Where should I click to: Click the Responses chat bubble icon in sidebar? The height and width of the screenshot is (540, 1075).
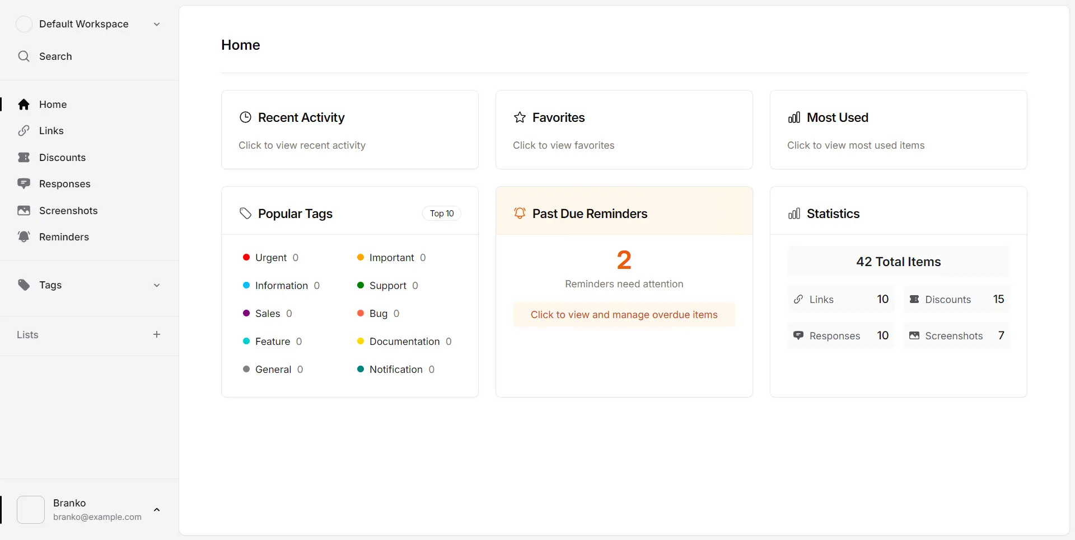[24, 184]
